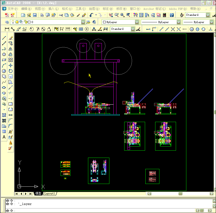Select the Rotate modify tool
Screen dimensions: 216x213
pos(11,71)
